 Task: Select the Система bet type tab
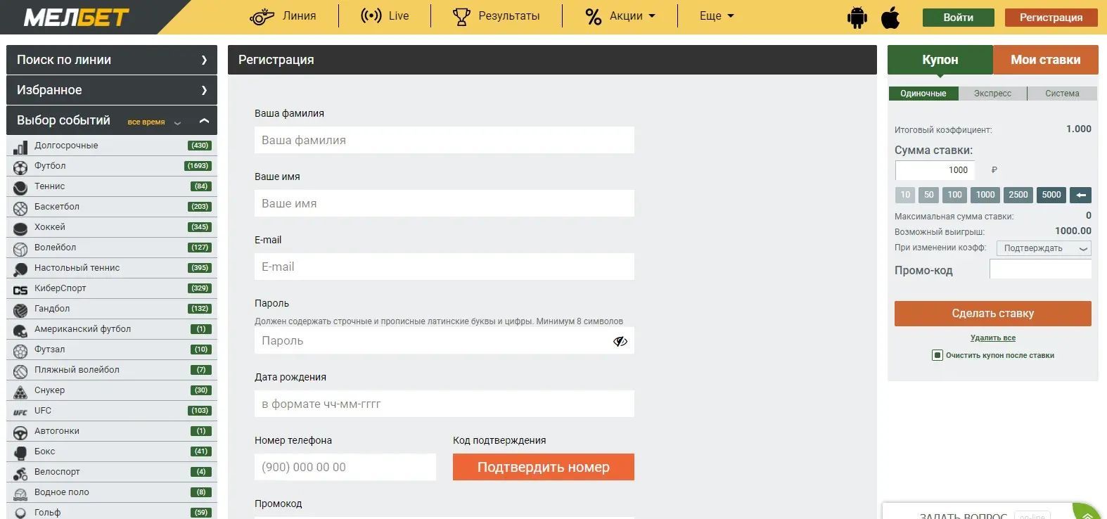coord(1062,94)
